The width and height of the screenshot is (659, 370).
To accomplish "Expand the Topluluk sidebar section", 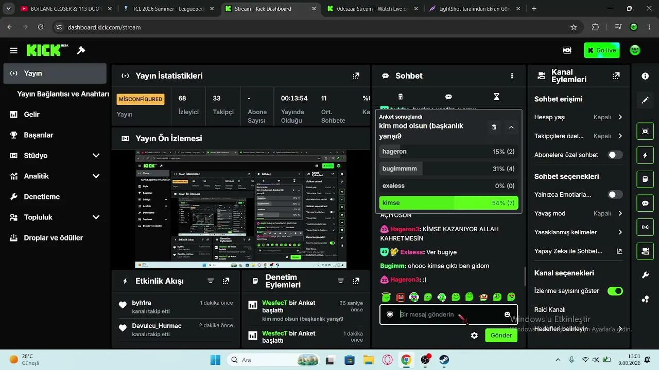I will coord(96,217).
